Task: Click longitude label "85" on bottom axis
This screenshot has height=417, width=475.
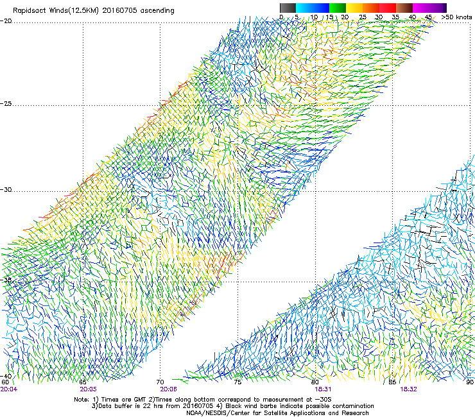Action: pyautogui.click(x=392, y=382)
